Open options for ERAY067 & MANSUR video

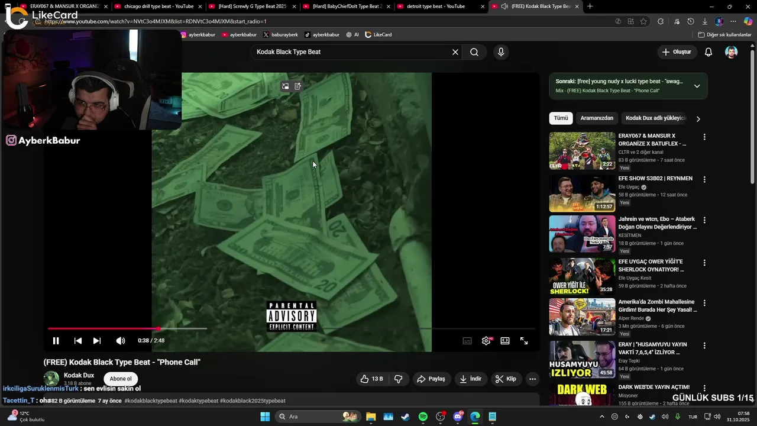click(x=704, y=137)
